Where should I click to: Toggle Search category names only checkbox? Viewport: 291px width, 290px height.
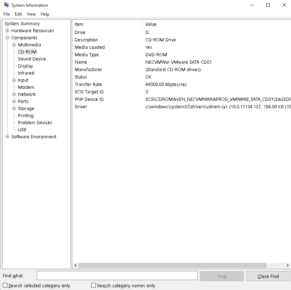click(94, 285)
